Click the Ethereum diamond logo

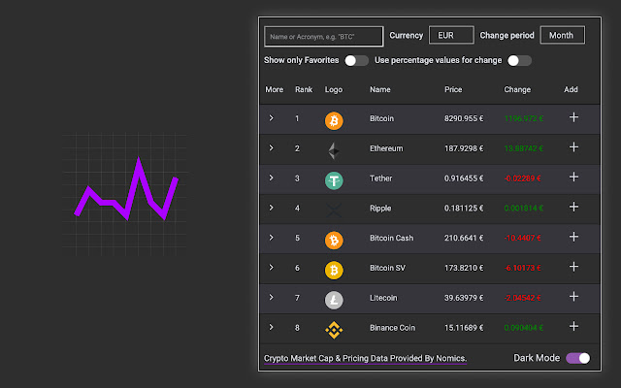(334, 151)
